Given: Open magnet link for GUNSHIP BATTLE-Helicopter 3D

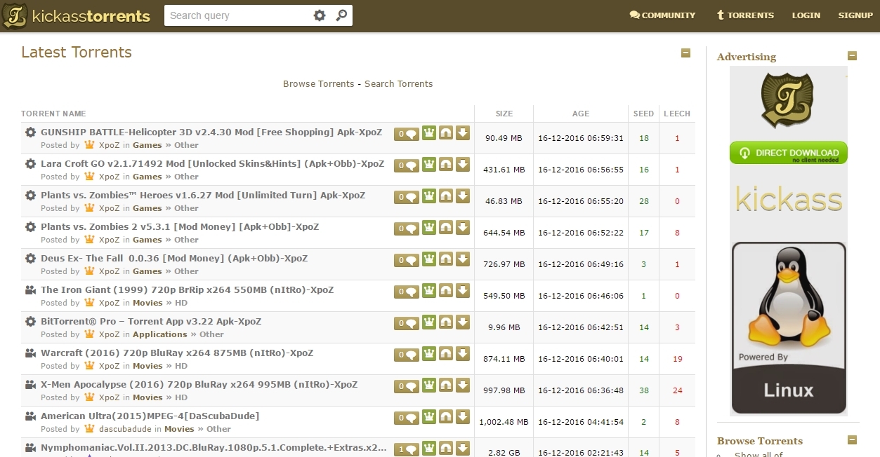Looking at the screenshot, I should 446,133.
